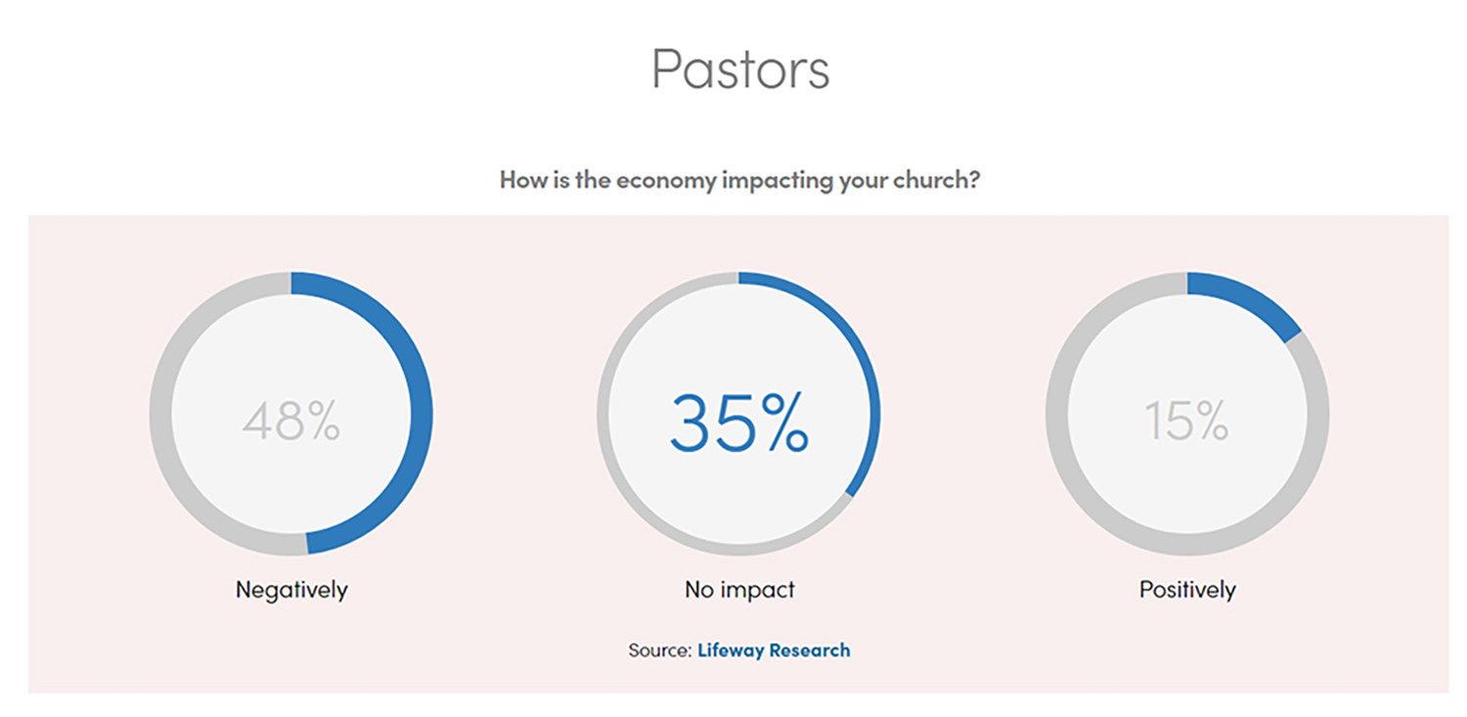
Task: Click the No impact label
Action: point(739,590)
